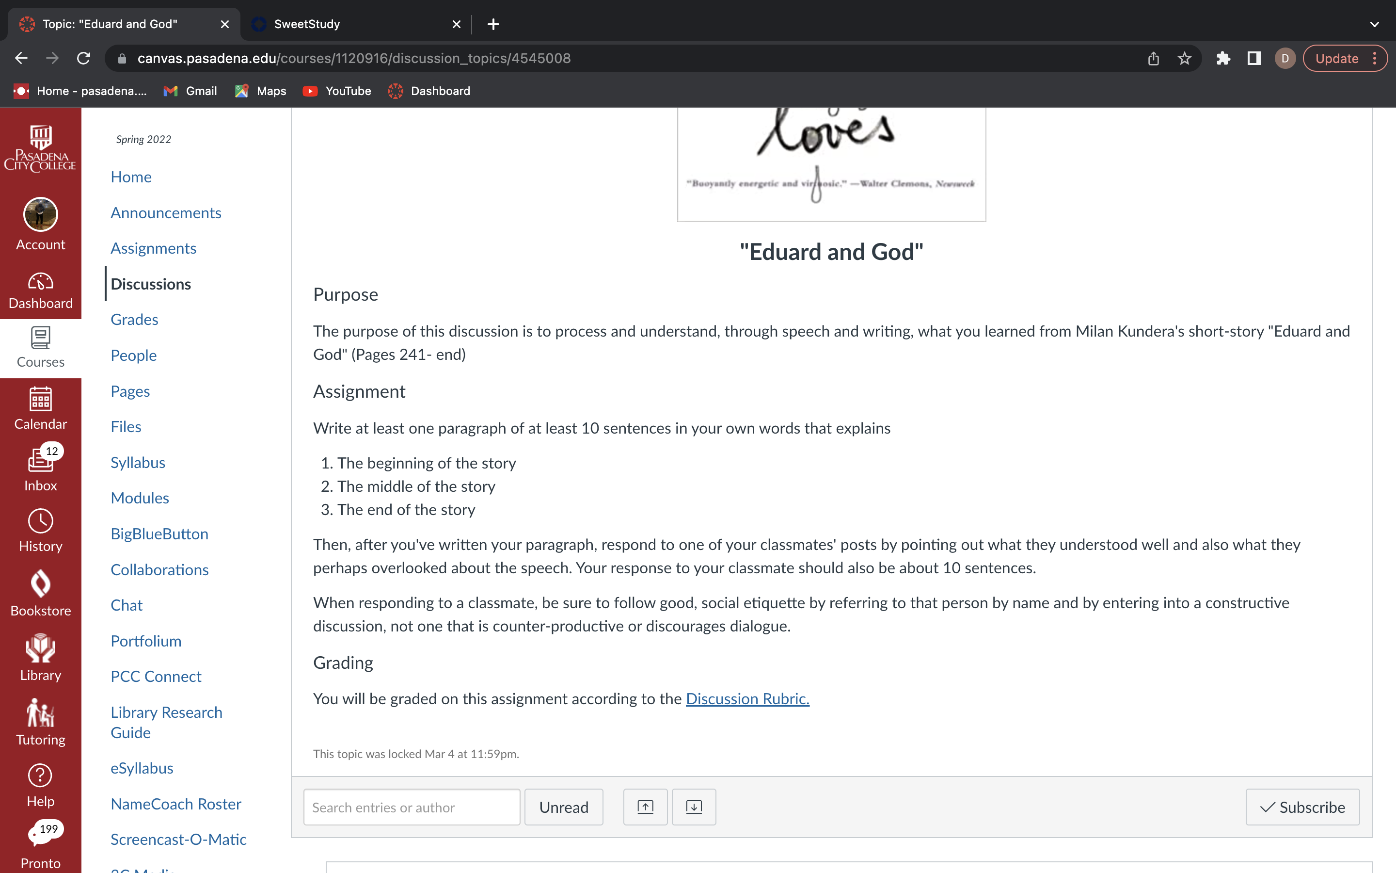The image size is (1396, 873).
Task: Toggle the browser side panel icon
Action: pyautogui.click(x=1254, y=58)
